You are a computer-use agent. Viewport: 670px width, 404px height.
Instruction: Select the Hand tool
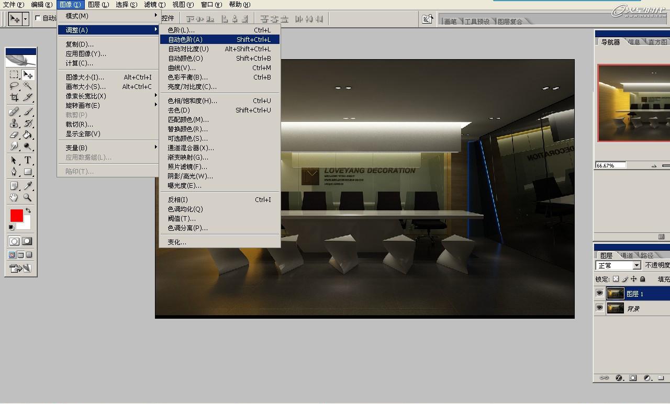tap(14, 197)
